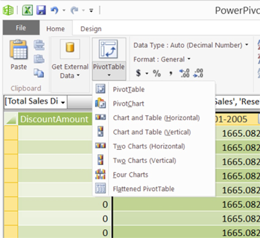The width and height of the screenshot is (260, 238).
Task: Apply currency format with dollar sign
Action: (138, 73)
